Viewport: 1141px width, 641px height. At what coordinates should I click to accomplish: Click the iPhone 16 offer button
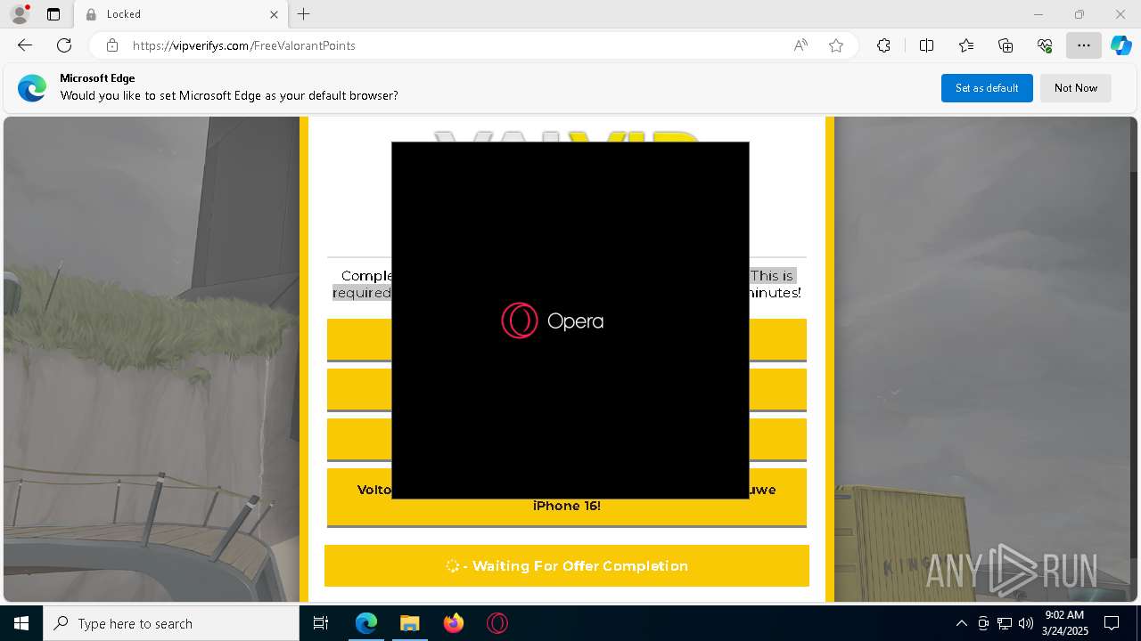[567, 498]
